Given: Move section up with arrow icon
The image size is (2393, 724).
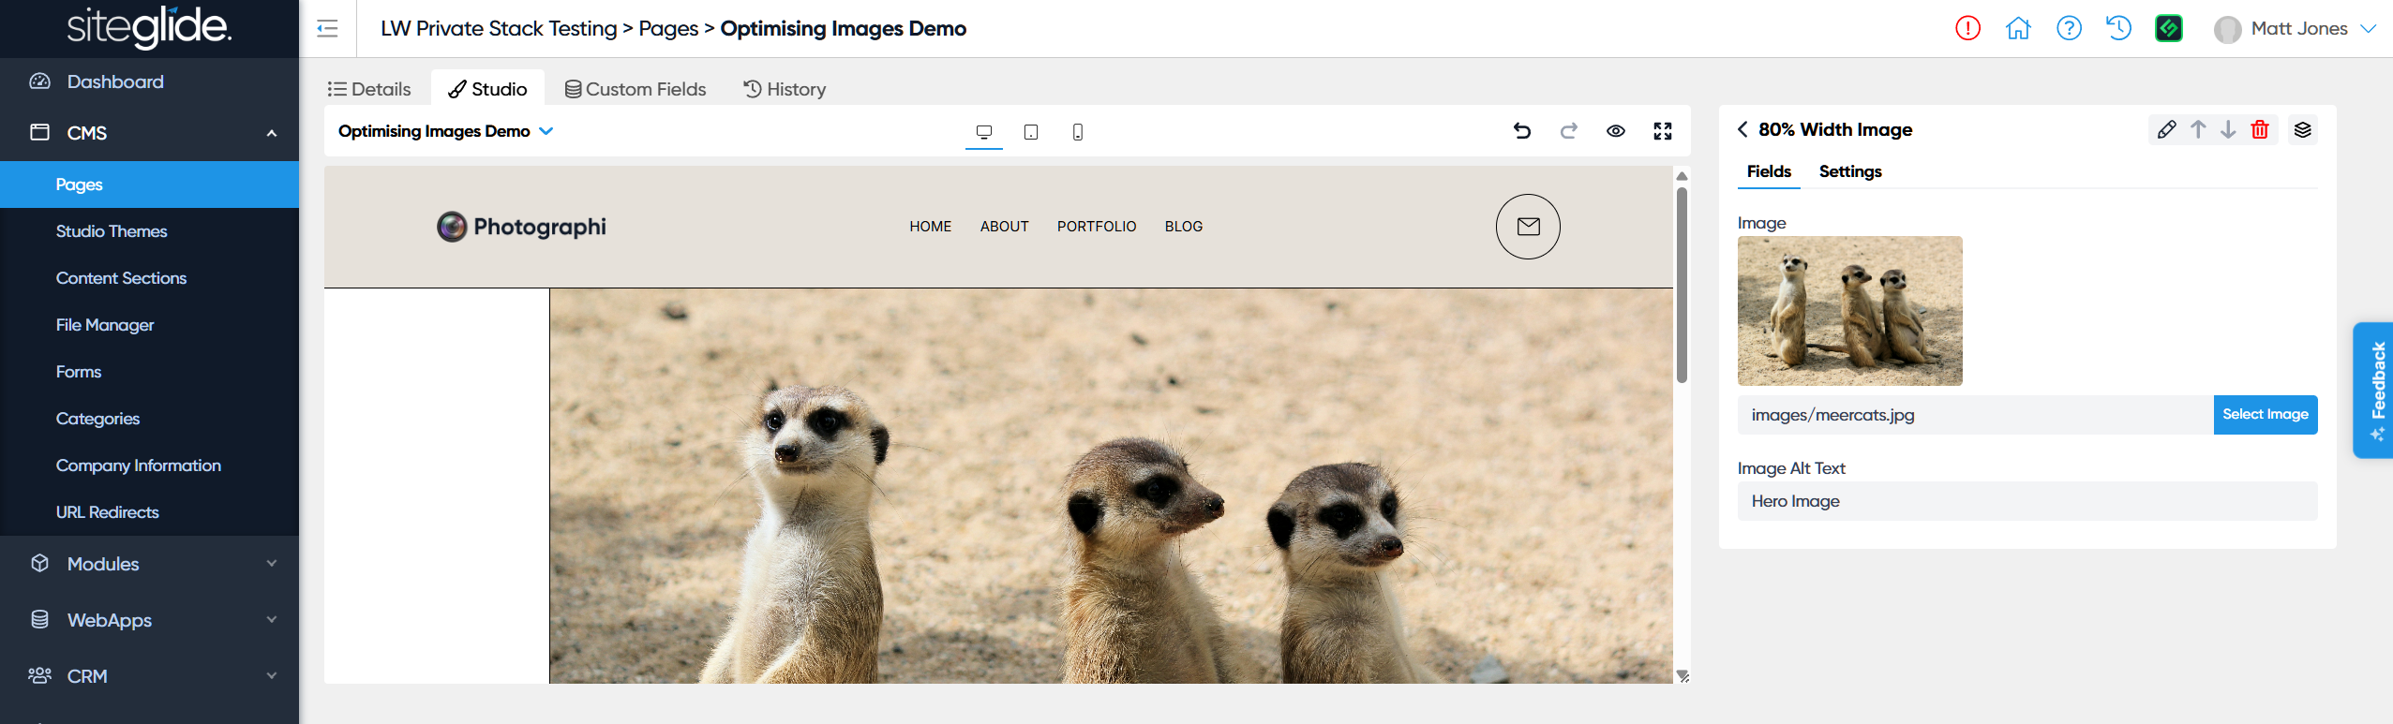Looking at the screenshot, I should point(2198,129).
